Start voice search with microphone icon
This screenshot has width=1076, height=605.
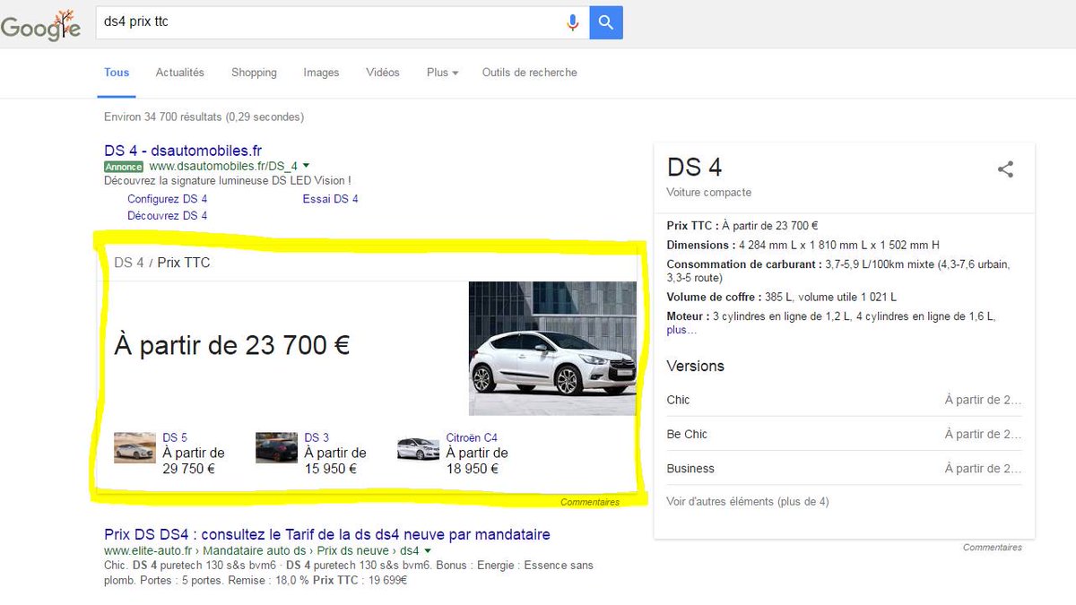[x=573, y=22]
